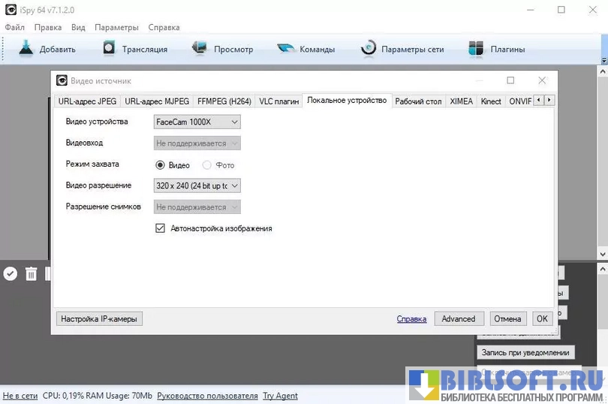
Task: Select the Фото capture mode radio
Action: (x=207, y=165)
